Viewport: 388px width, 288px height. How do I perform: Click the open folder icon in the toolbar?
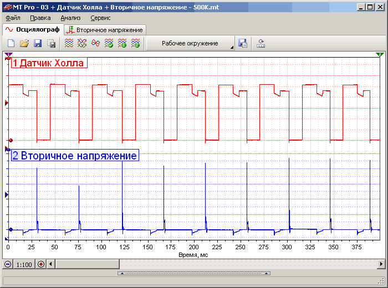(x=24, y=43)
